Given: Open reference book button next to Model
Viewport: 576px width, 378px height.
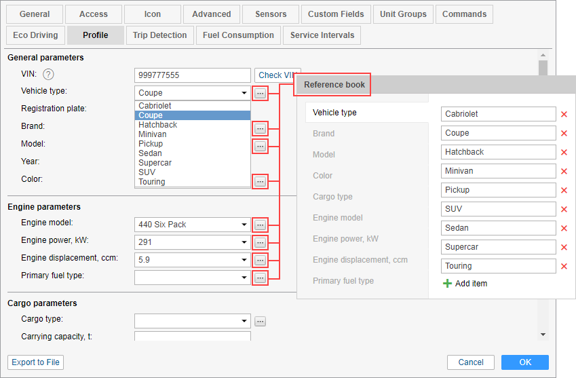Looking at the screenshot, I should point(260,146).
